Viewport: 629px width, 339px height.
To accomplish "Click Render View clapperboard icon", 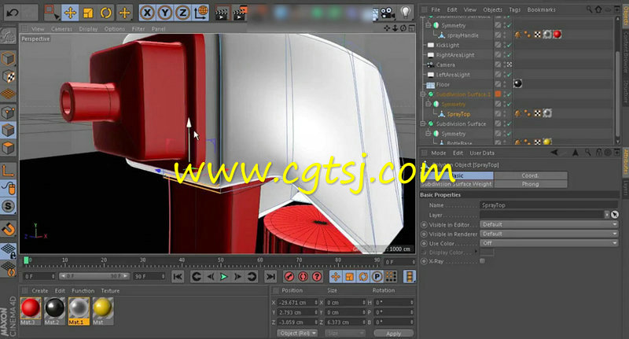I will 222,13.
